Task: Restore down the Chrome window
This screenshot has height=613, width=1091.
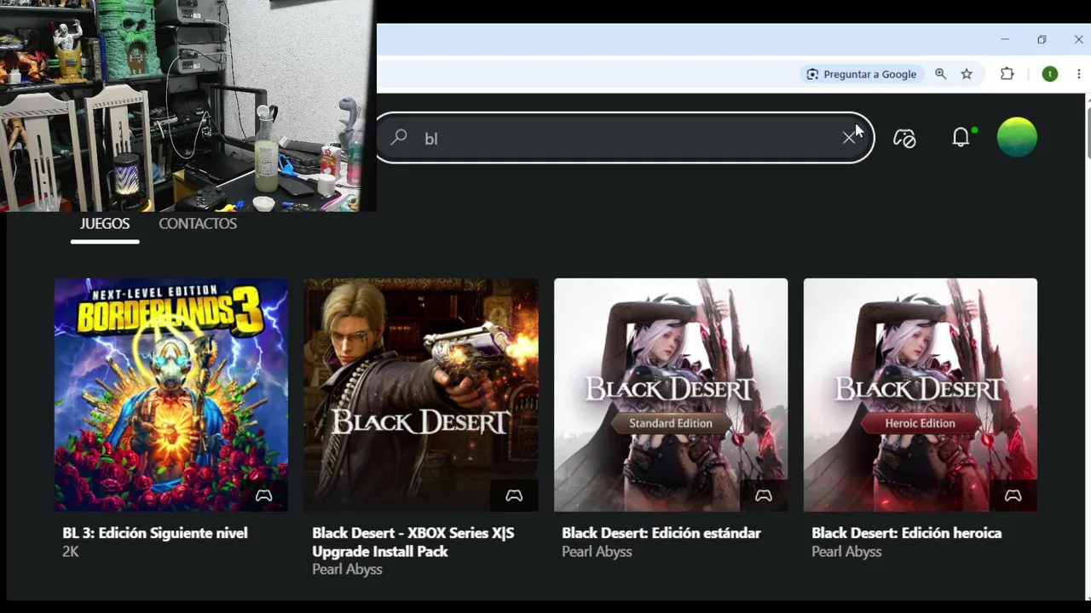Action: coord(1042,39)
